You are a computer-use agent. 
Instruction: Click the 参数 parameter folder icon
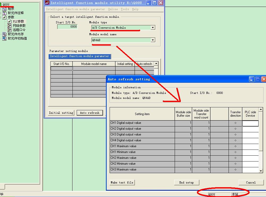point(5,17)
